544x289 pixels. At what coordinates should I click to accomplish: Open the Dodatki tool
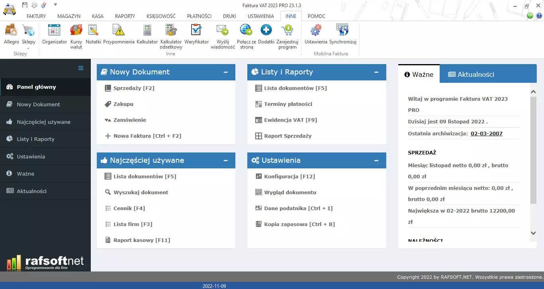click(266, 36)
